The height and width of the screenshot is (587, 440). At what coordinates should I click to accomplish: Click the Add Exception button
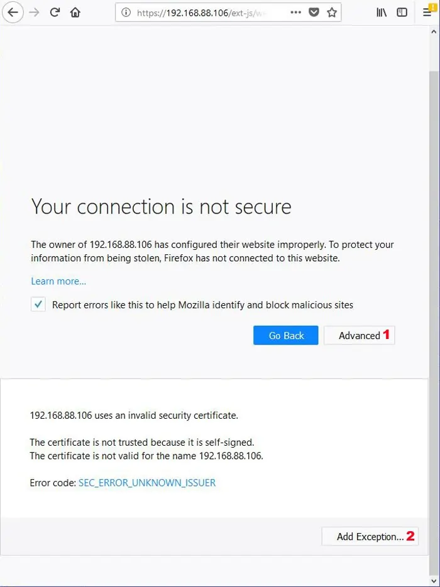[370, 537]
